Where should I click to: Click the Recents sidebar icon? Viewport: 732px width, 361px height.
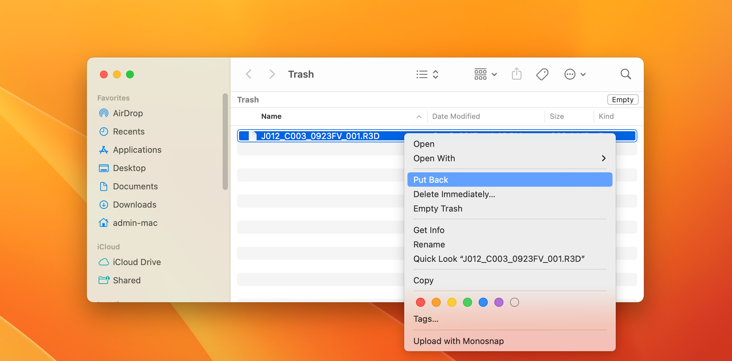103,131
